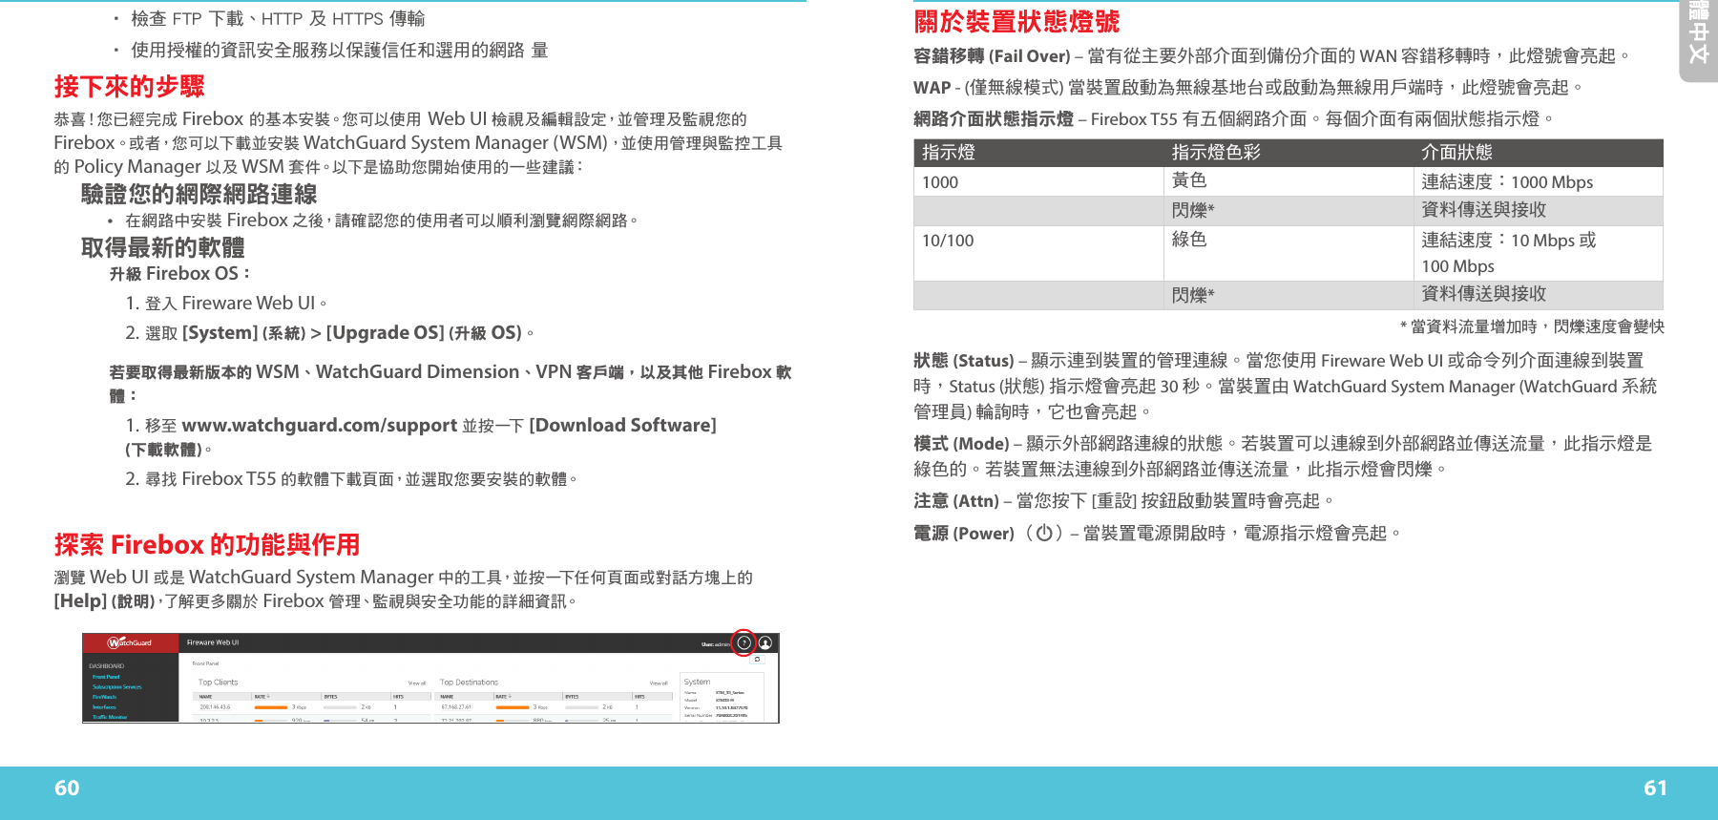Click the System panel heading
This screenshot has width=1718, height=820.
pos(697,682)
